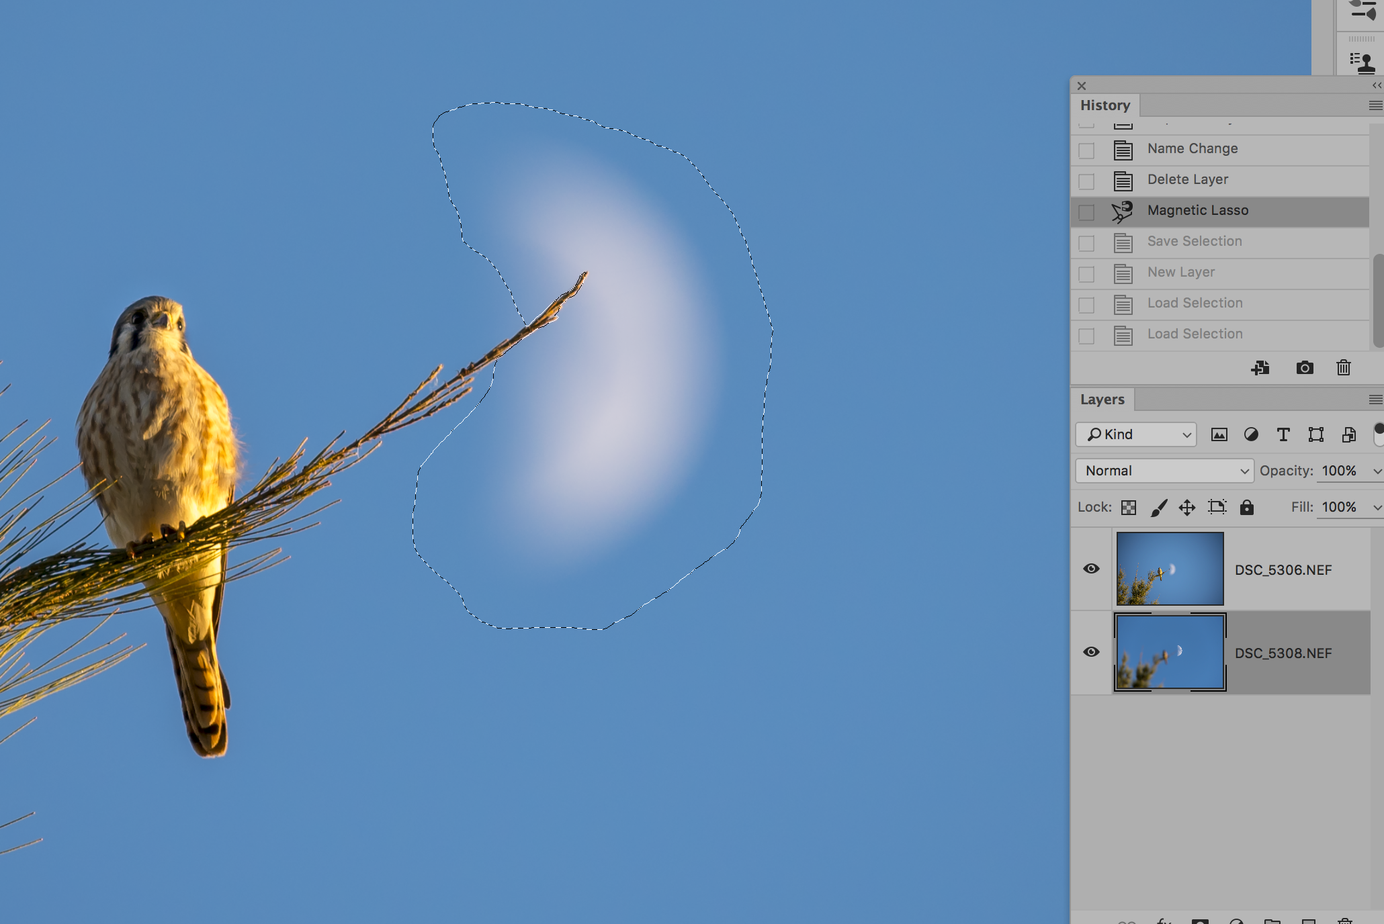Expand the Opacity slider arrow
Image resolution: width=1384 pixels, height=924 pixels.
tap(1377, 471)
